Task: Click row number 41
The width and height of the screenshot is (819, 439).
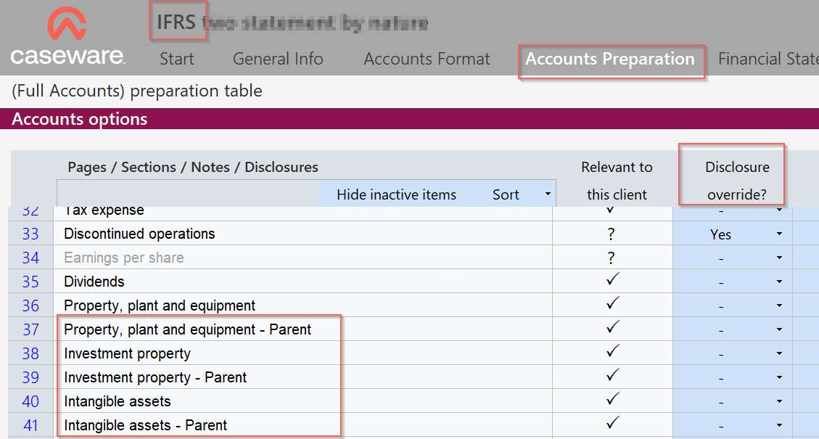Action: tap(30, 425)
